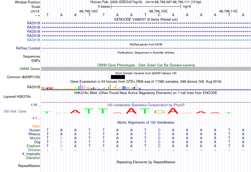Click the magenta bar ending the GTEx chart
The height and width of the screenshot is (172, 251).
coord(140,89)
